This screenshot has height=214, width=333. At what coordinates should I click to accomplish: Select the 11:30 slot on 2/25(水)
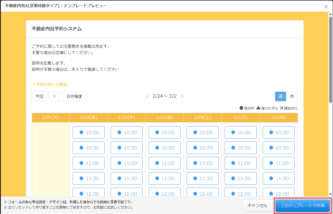pos(88,178)
